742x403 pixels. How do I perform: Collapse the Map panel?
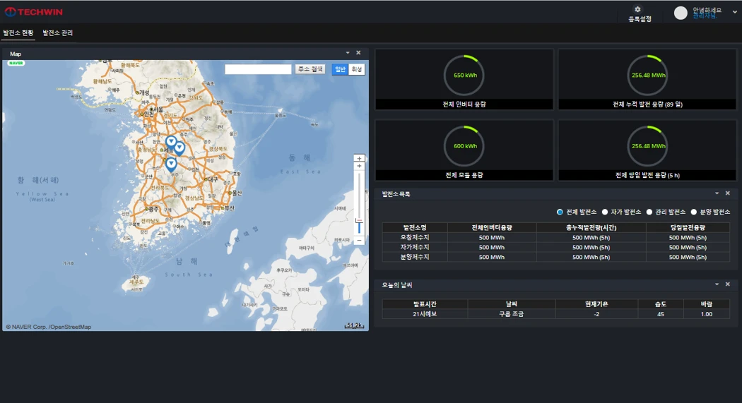click(x=348, y=53)
